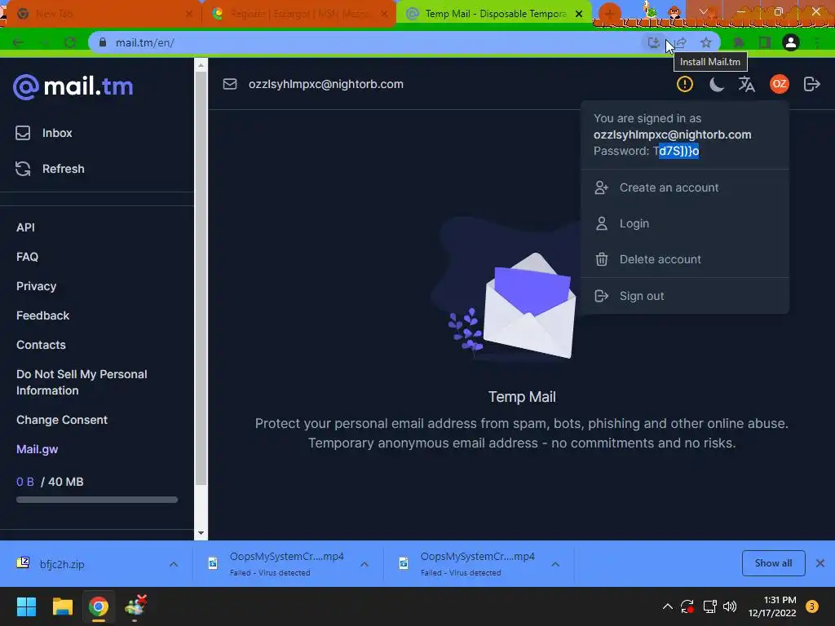Viewport: 835px width, 626px height.
Task: Open the Windows Start menu
Action: coord(26,606)
